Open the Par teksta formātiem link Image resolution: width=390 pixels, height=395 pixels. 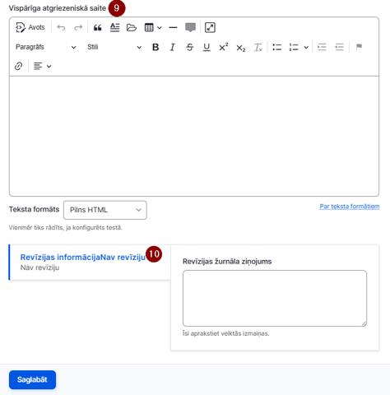350,207
